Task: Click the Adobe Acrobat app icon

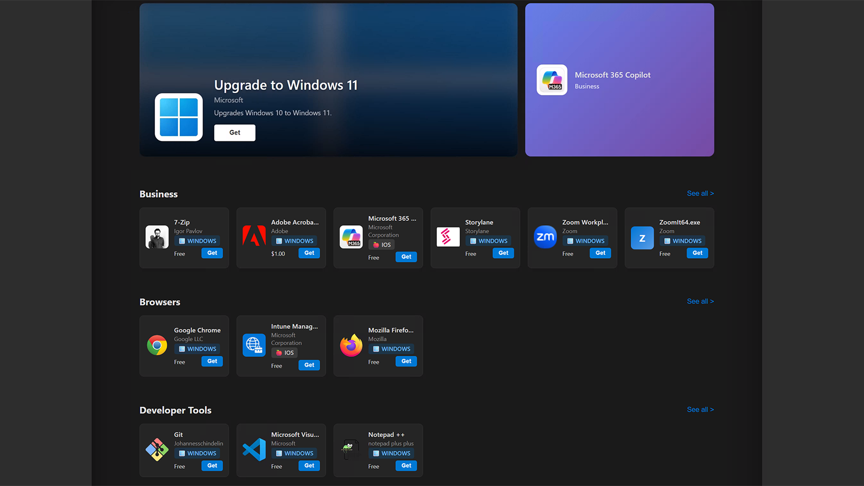Action: 254,237
